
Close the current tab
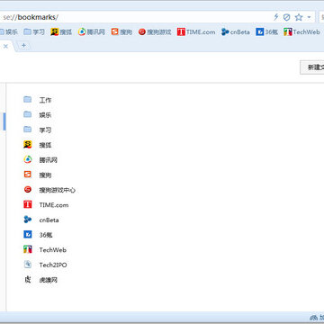coord(5,46)
